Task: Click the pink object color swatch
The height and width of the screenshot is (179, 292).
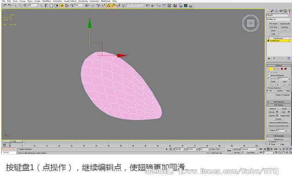Action: [x=290, y=15]
